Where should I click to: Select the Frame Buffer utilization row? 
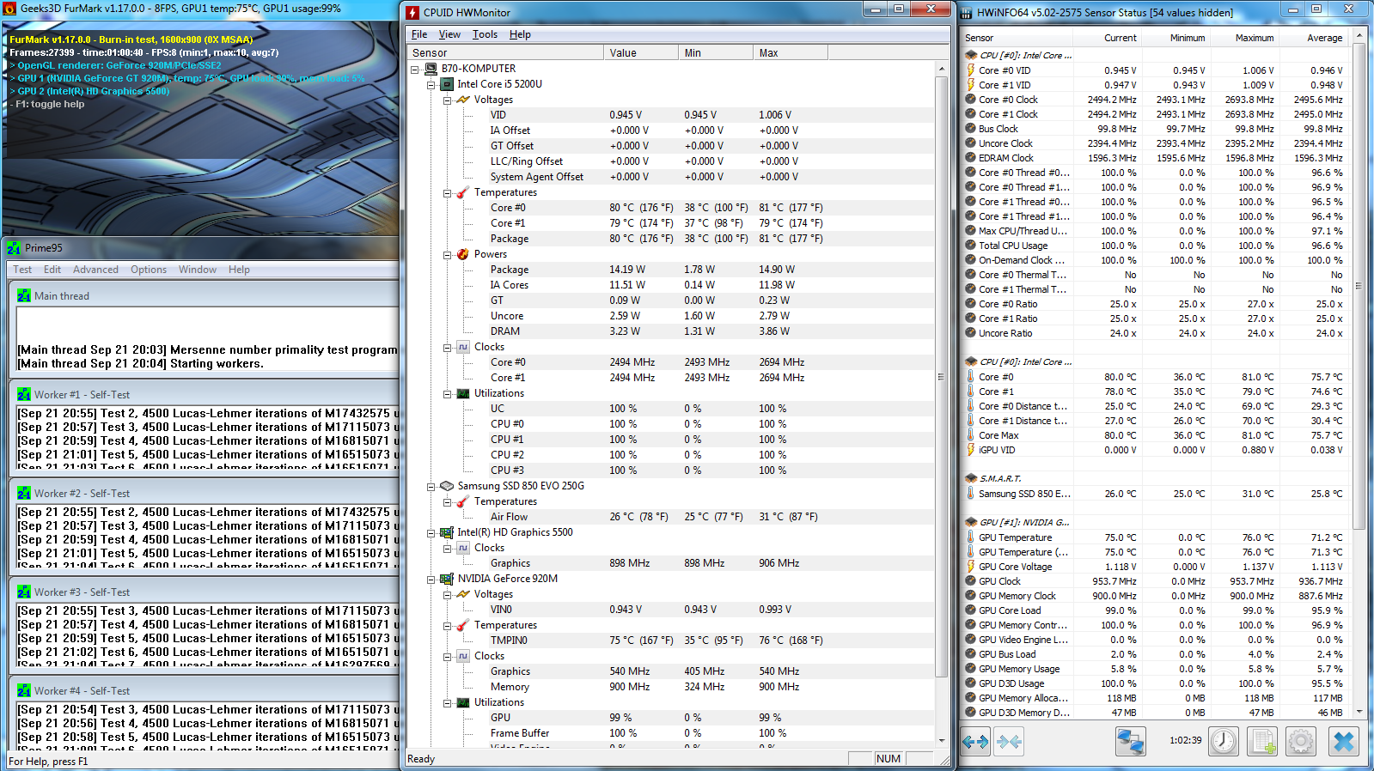click(x=671, y=733)
